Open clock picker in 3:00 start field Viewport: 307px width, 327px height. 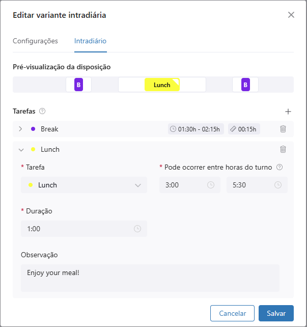pyautogui.click(x=211, y=185)
